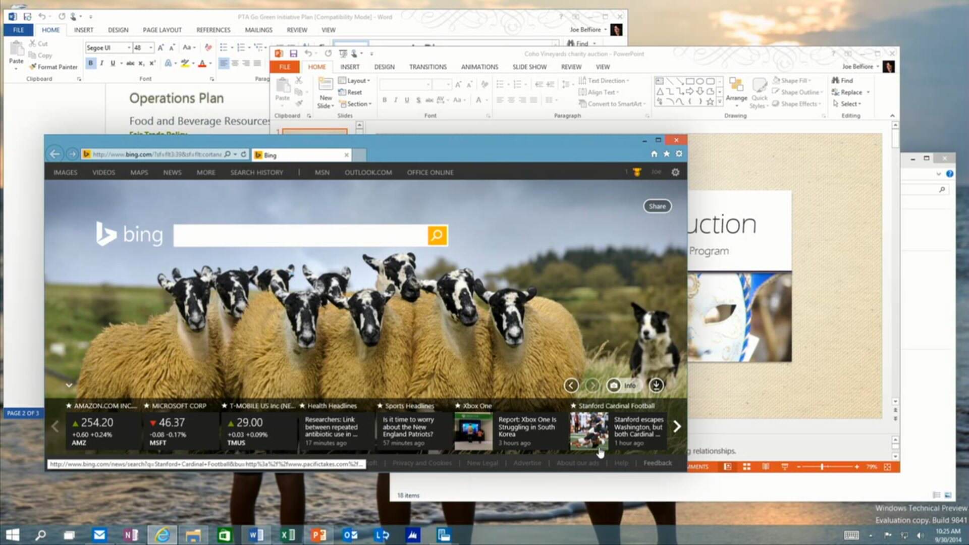Toggle Underline in Word ribbon

click(x=113, y=63)
